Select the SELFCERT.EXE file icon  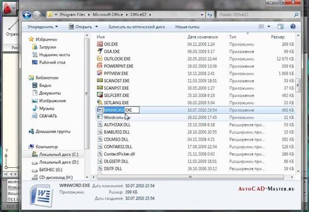(100, 95)
